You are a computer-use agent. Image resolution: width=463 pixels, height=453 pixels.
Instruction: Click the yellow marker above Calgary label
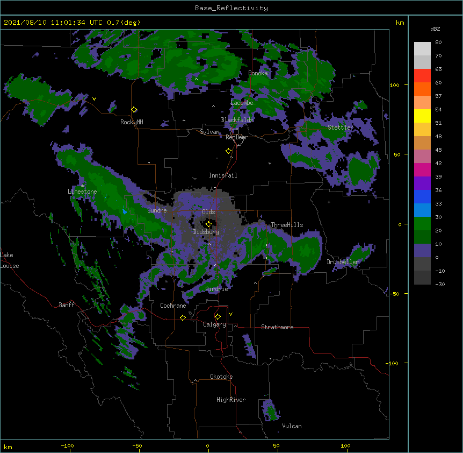coord(218,317)
